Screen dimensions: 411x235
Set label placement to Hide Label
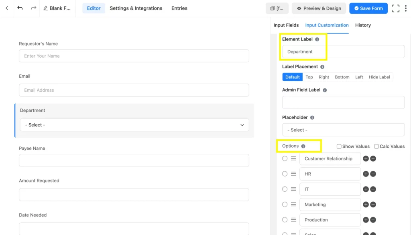pyautogui.click(x=379, y=77)
